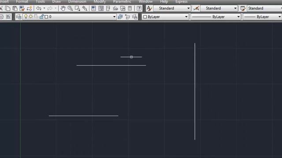This screenshot has height=158, width=282.
Task: Open the Window menu
Action: pyautogui.click(x=145, y=2)
